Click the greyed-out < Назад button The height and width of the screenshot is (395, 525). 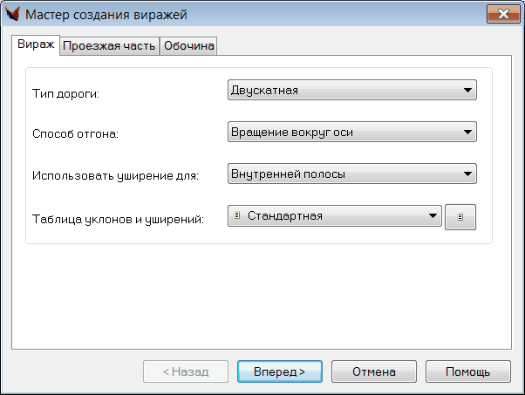(x=186, y=371)
